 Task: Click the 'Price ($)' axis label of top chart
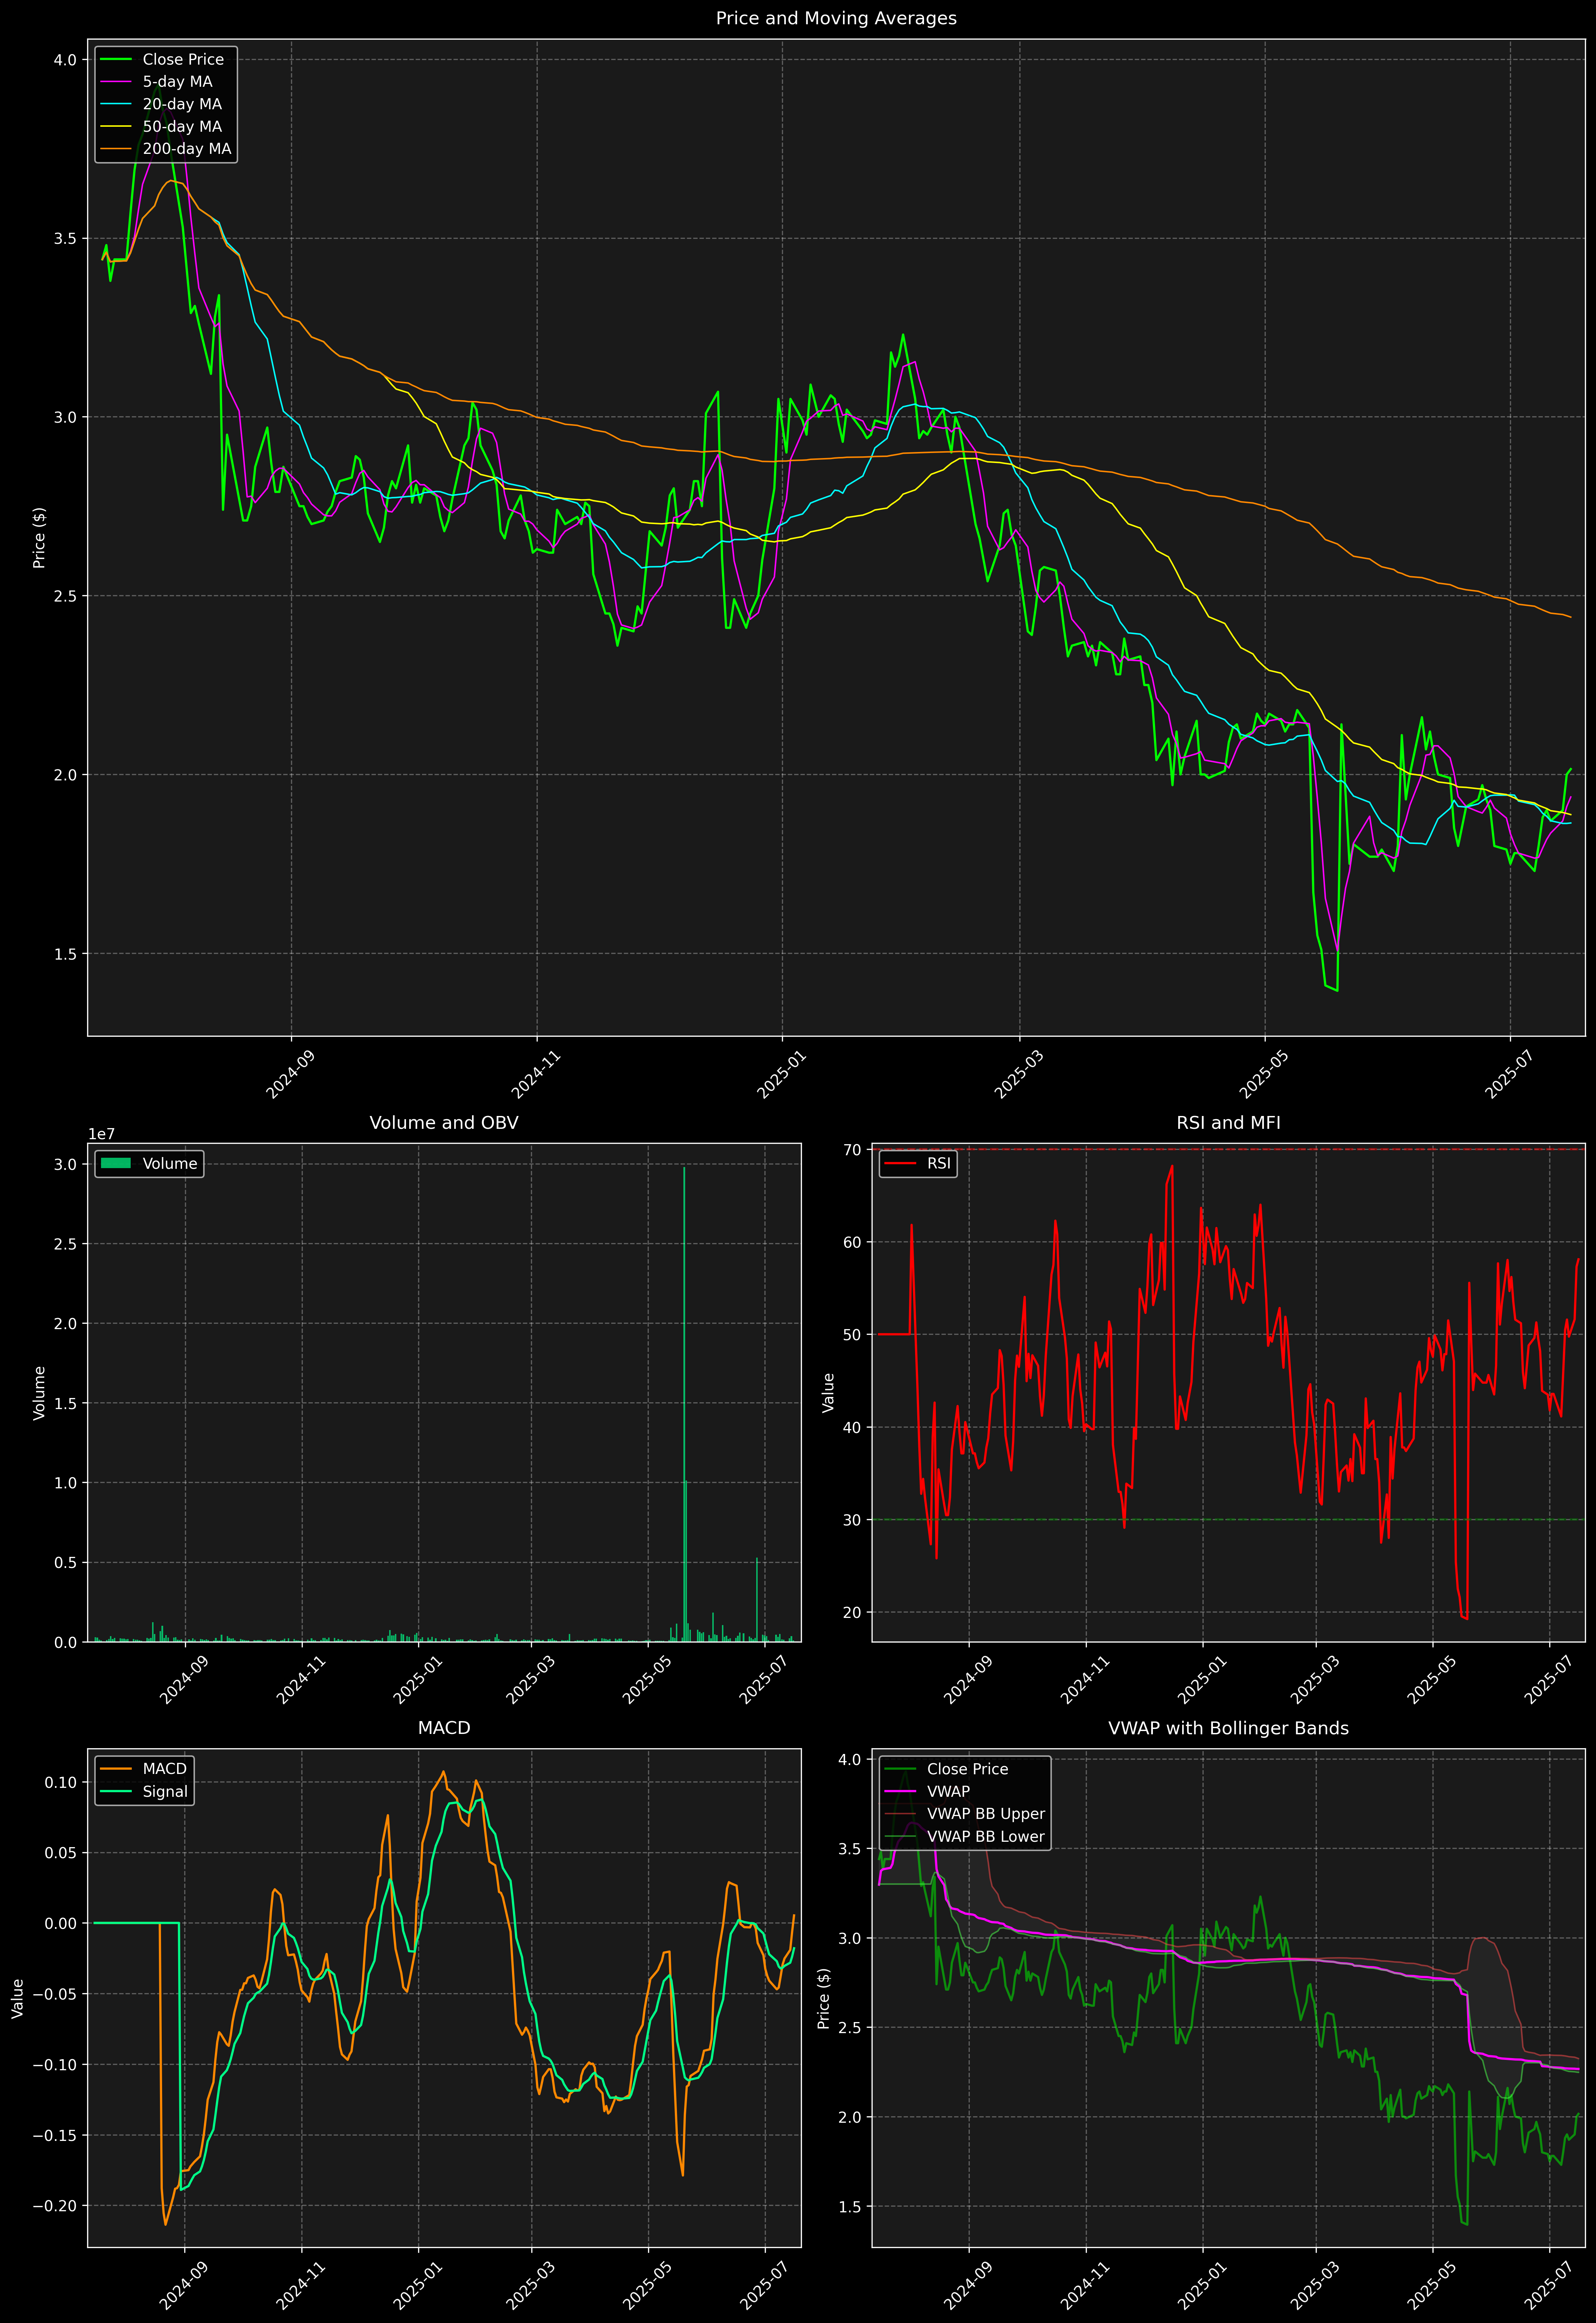click(39, 538)
